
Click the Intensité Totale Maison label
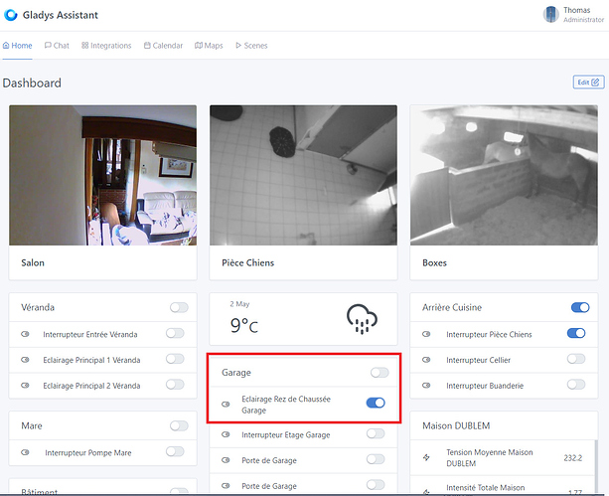(x=486, y=488)
